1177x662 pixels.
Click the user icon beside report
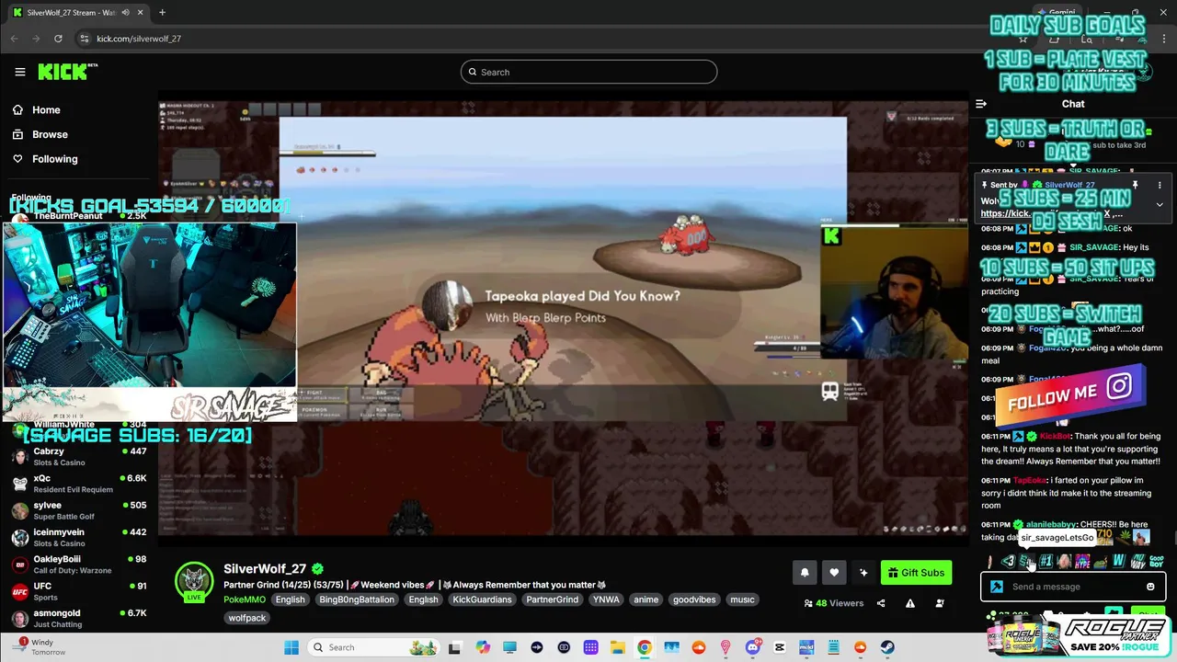[940, 603]
